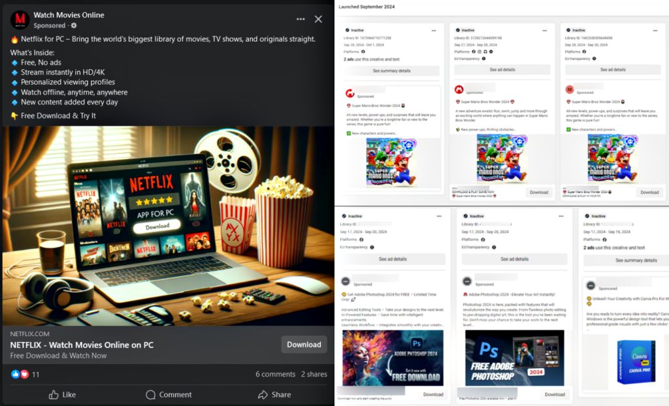Click See ad details on the Sep 28 – Sep 30 card
The width and height of the screenshot is (669, 406).
[613, 69]
